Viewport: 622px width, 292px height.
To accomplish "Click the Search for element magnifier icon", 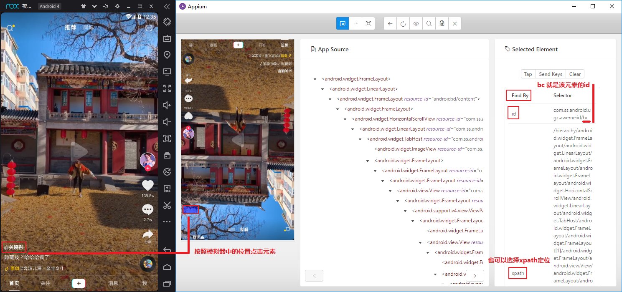I will (429, 24).
